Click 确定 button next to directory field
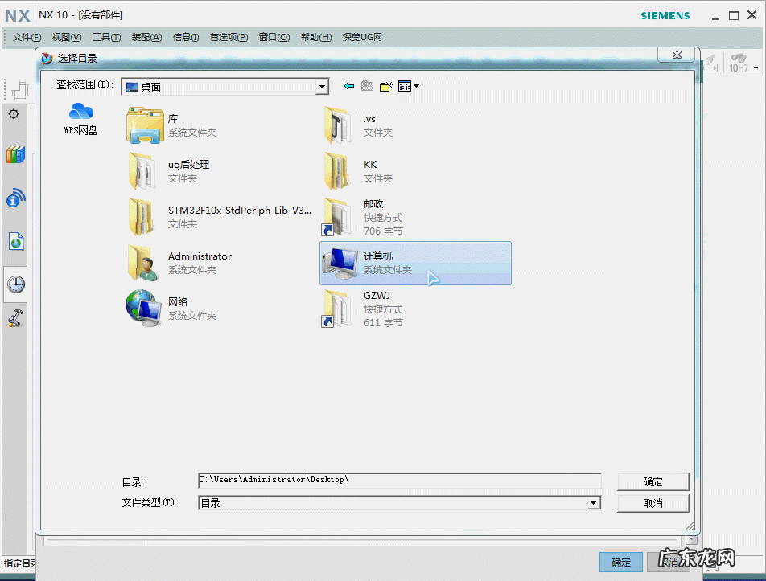Image resolution: width=766 pixels, height=581 pixels. click(653, 481)
